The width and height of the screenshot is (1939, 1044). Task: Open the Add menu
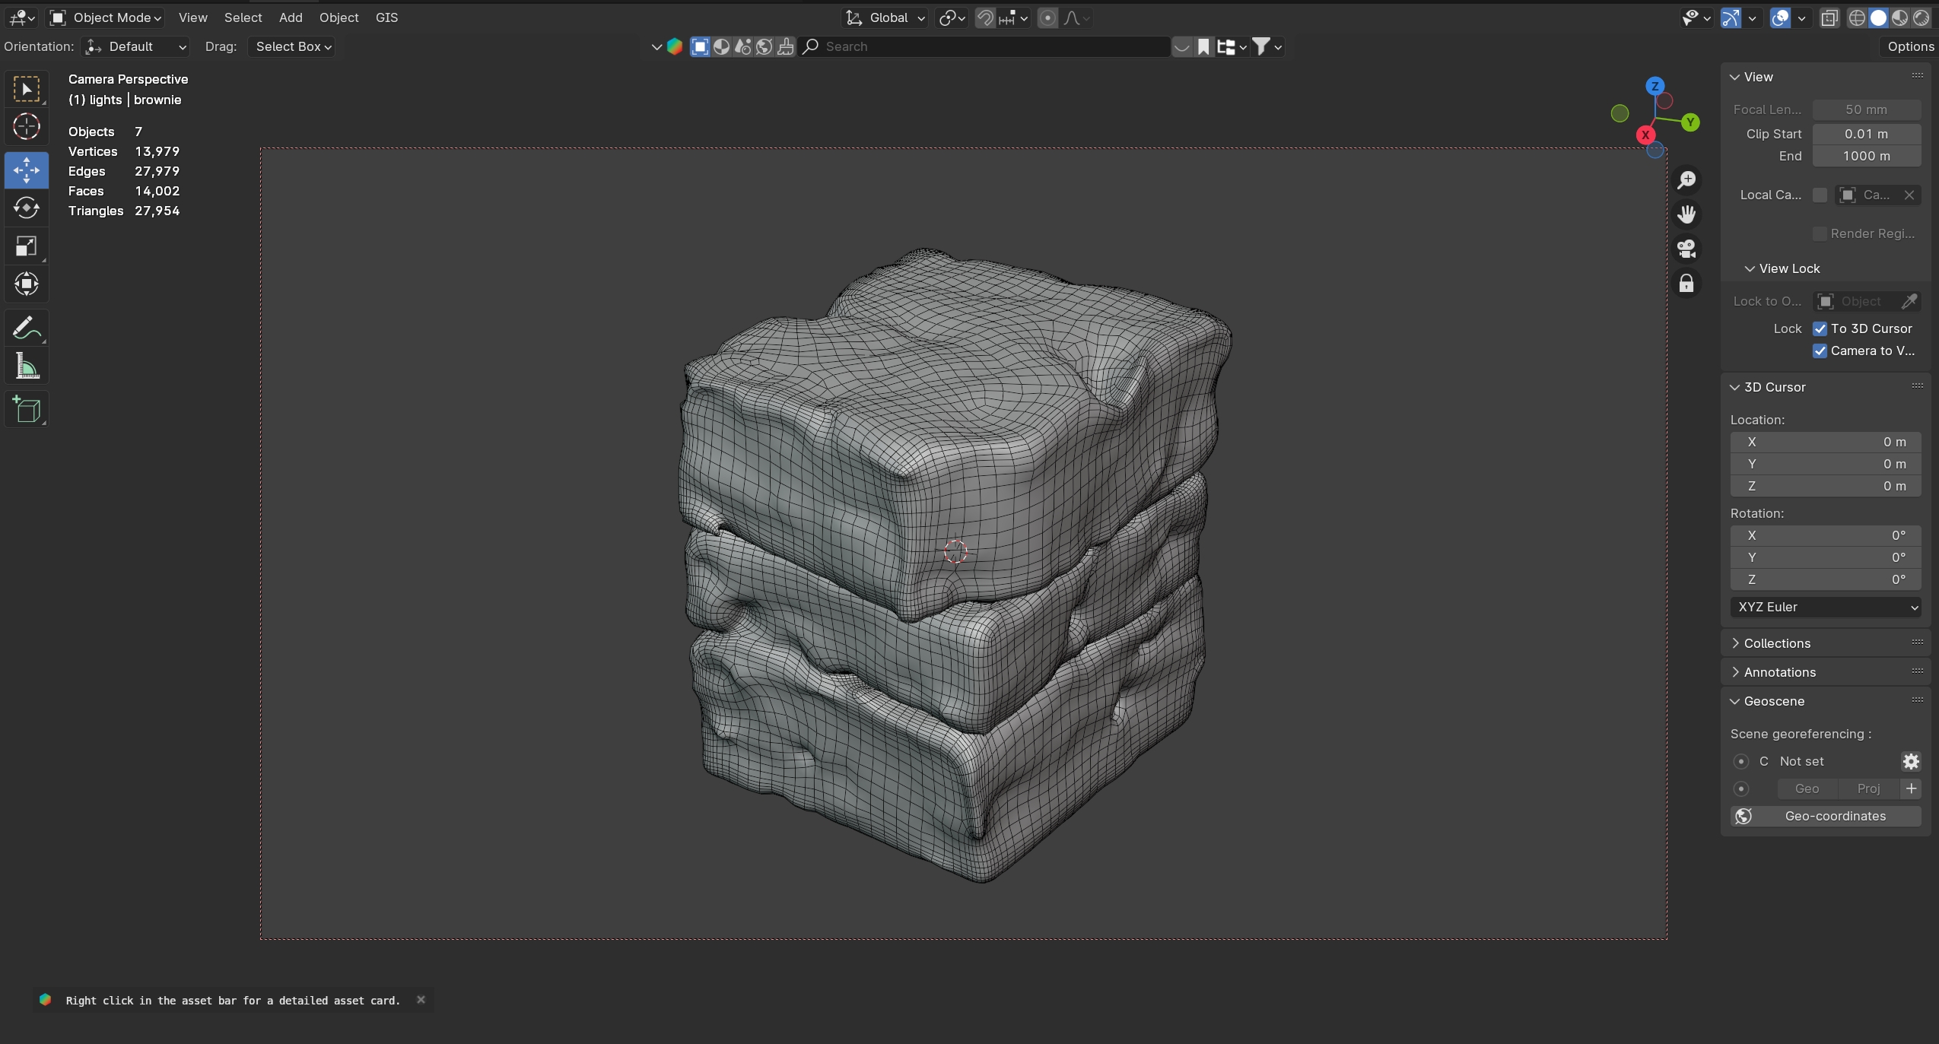point(290,17)
